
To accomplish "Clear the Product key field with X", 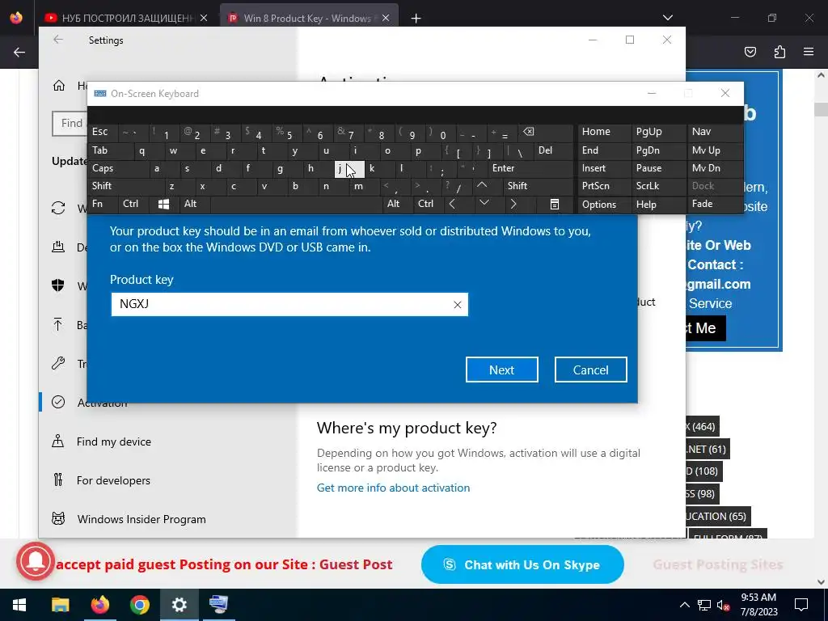I will pyautogui.click(x=458, y=305).
